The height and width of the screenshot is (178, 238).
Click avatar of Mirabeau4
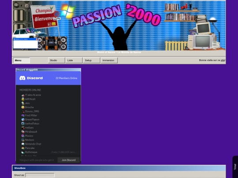23,132
